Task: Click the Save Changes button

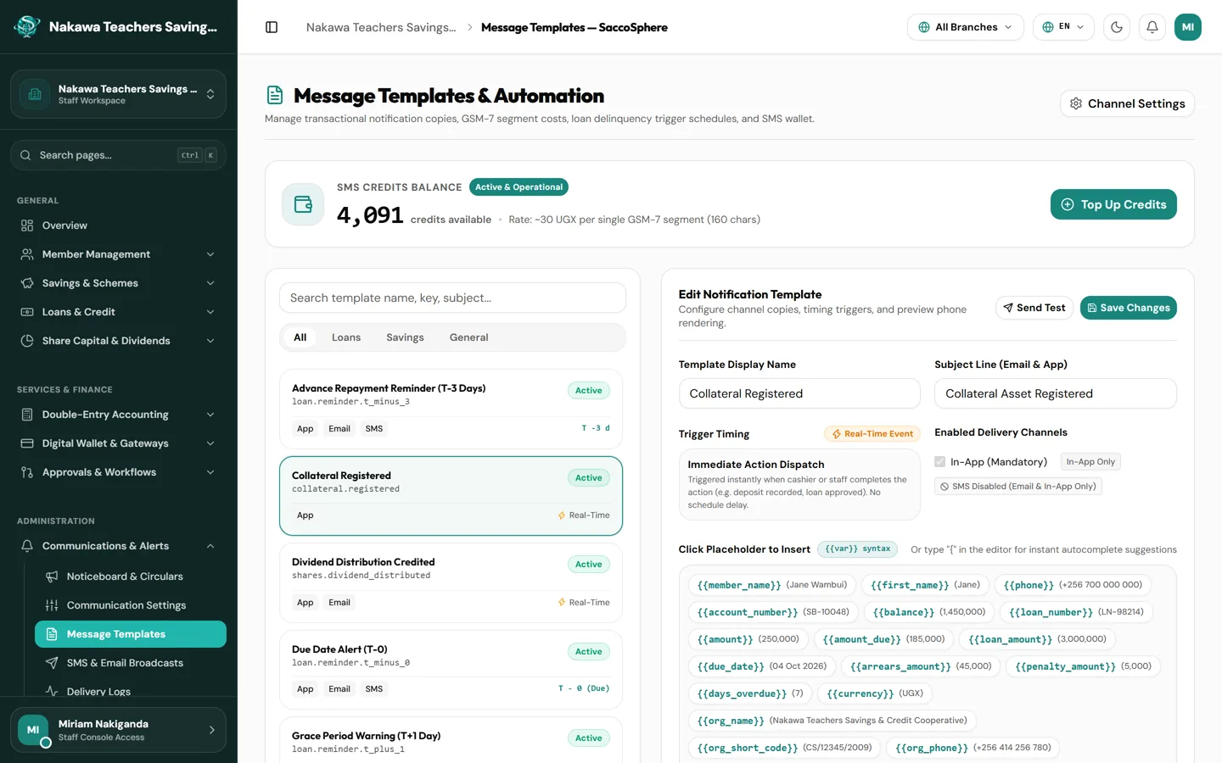Action: tap(1129, 308)
